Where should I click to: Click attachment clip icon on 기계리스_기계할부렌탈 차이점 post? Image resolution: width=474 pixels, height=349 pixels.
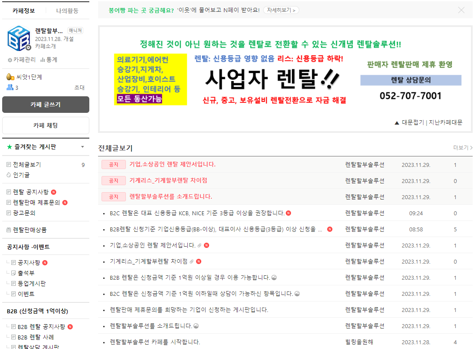pyautogui.click(x=192, y=261)
